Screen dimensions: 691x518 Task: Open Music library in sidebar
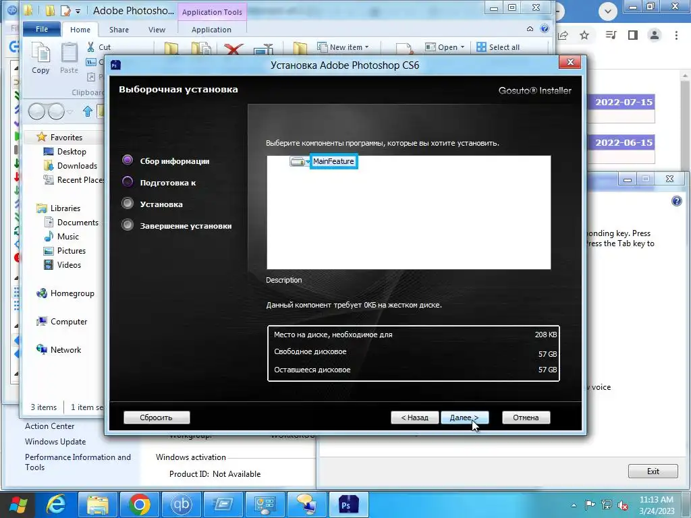[68, 237]
